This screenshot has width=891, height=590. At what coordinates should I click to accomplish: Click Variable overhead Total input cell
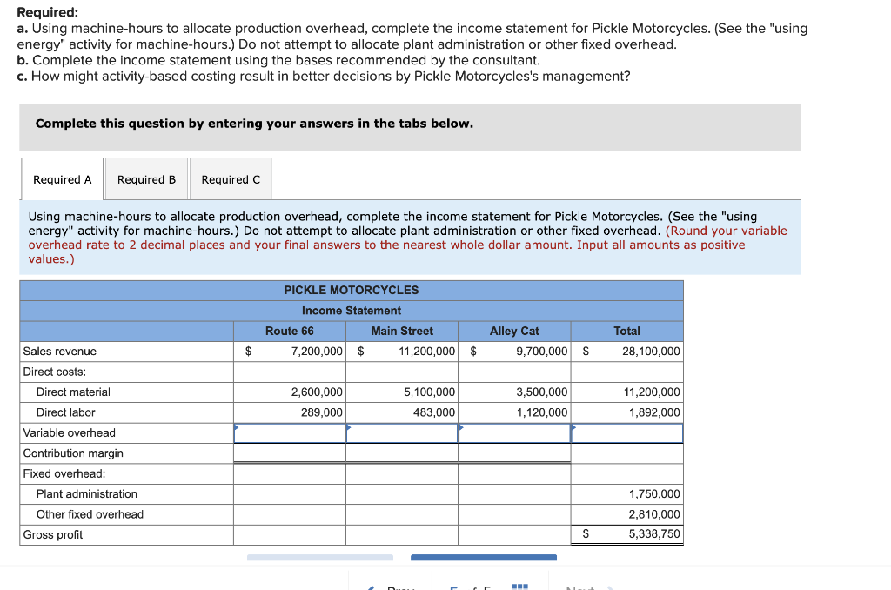626,432
